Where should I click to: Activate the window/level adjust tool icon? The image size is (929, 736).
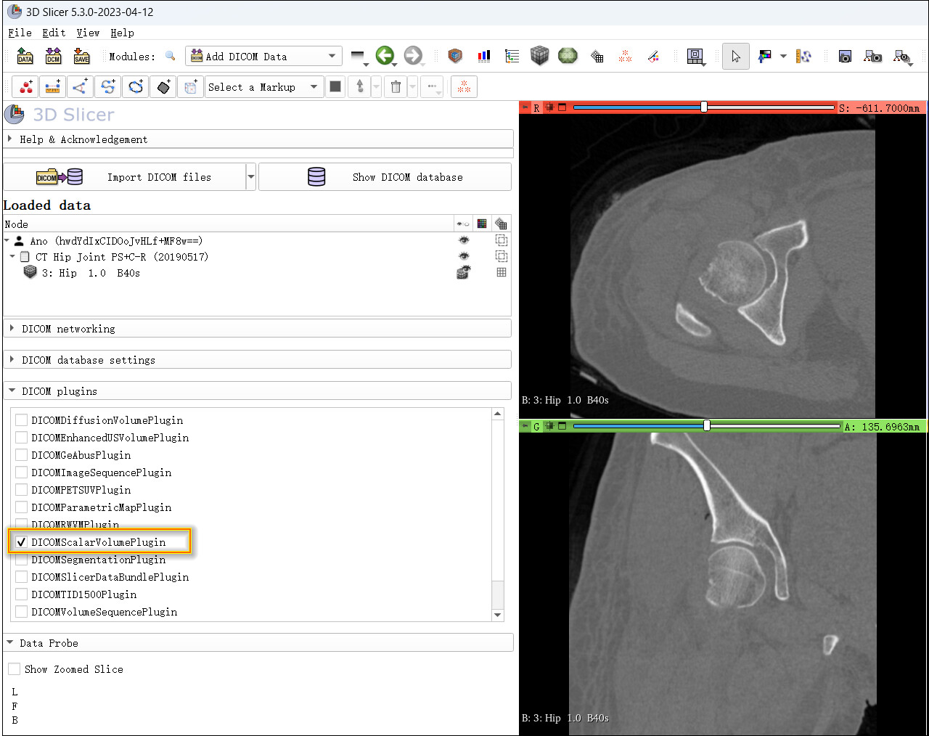[x=764, y=56]
